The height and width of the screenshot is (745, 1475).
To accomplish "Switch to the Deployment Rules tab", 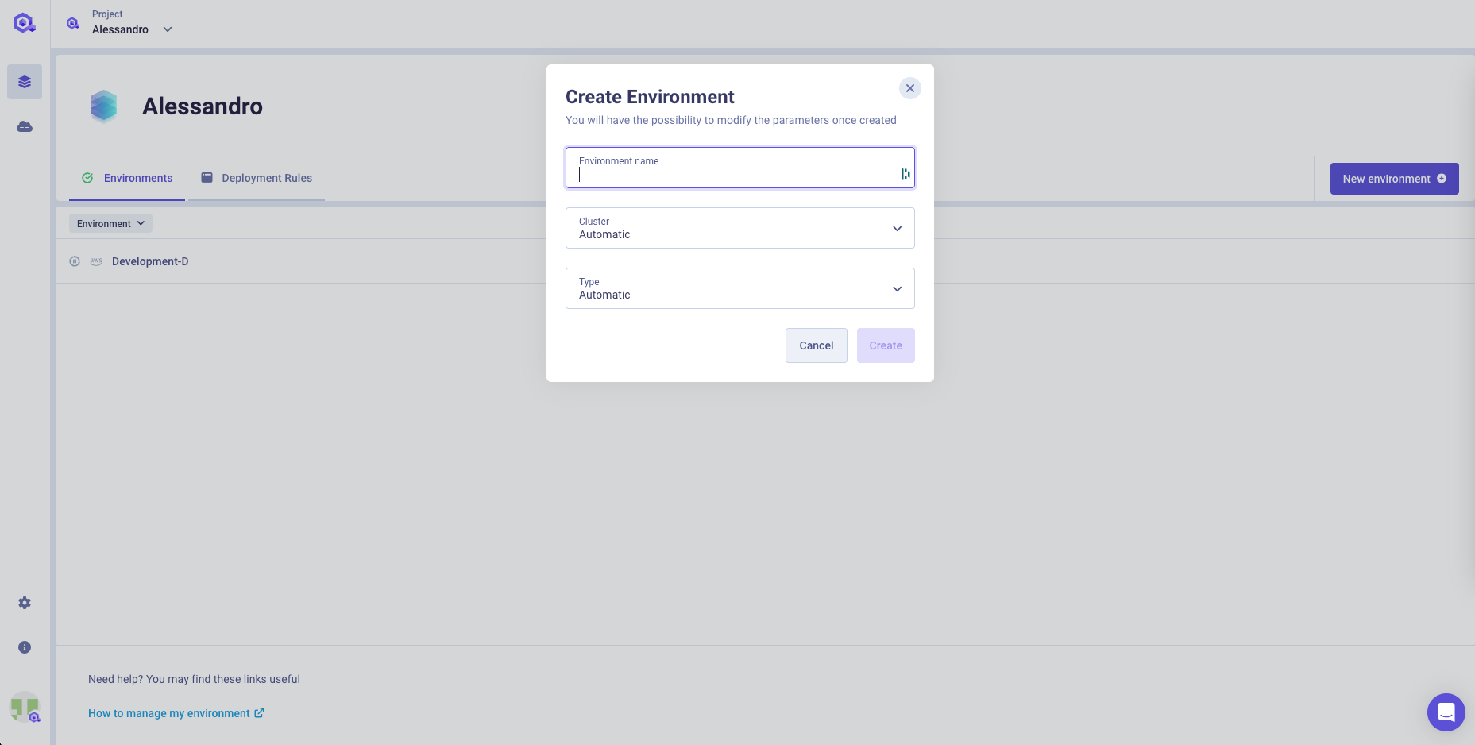I will click(x=257, y=178).
